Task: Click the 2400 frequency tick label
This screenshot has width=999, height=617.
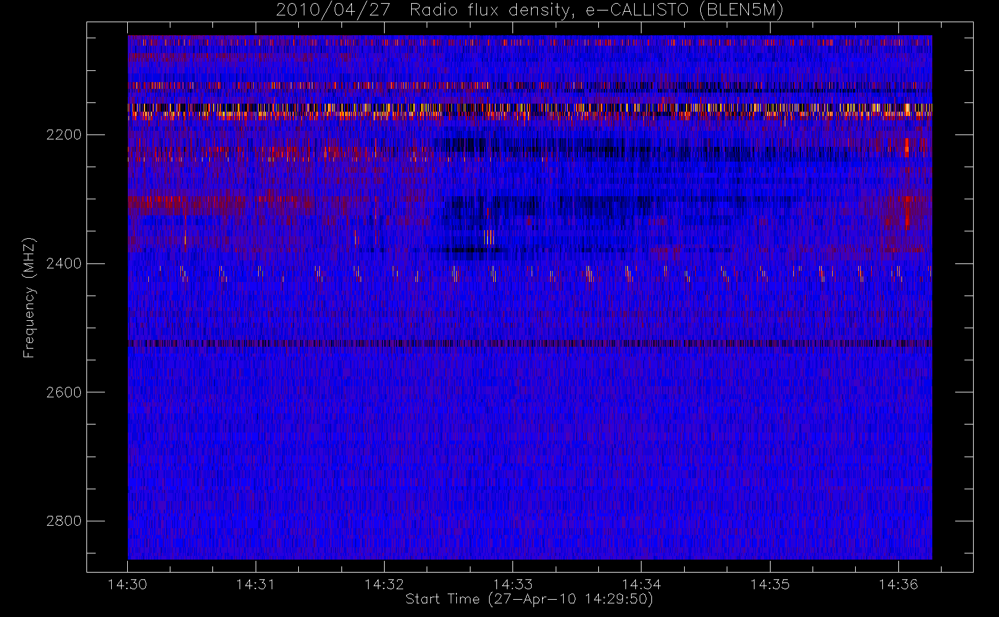Action: (x=64, y=263)
